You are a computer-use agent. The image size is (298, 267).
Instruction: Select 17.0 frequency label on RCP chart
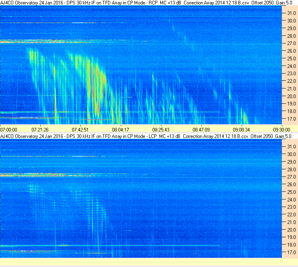(x=292, y=119)
